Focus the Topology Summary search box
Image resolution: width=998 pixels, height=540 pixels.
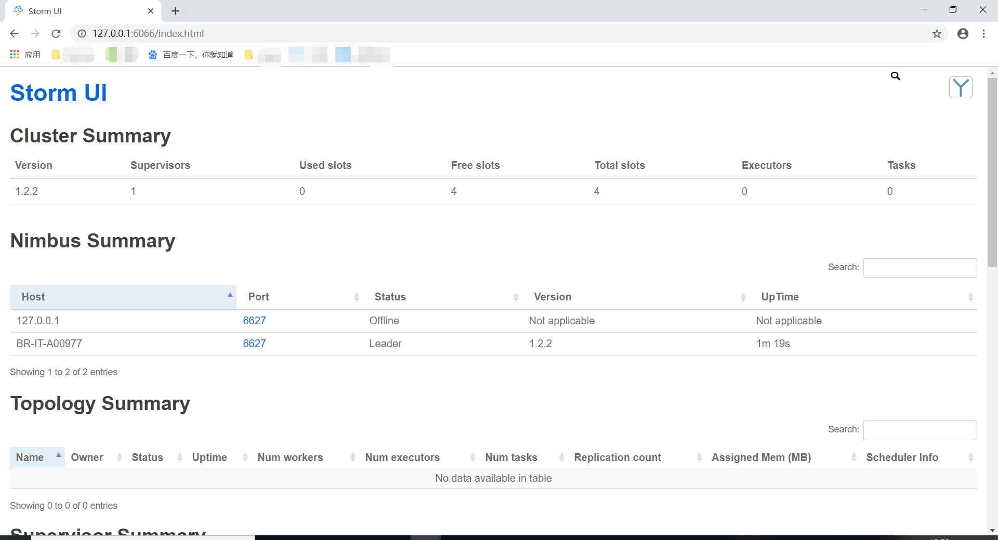pyautogui.click(x=920, y=430)
